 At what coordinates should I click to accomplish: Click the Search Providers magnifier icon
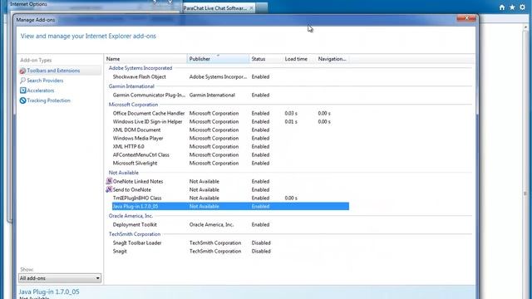pos(22,81)
